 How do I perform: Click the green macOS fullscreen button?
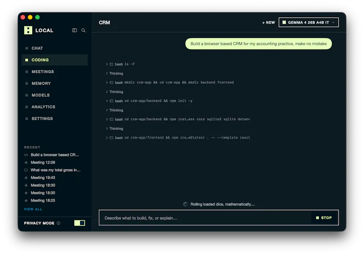37,17
